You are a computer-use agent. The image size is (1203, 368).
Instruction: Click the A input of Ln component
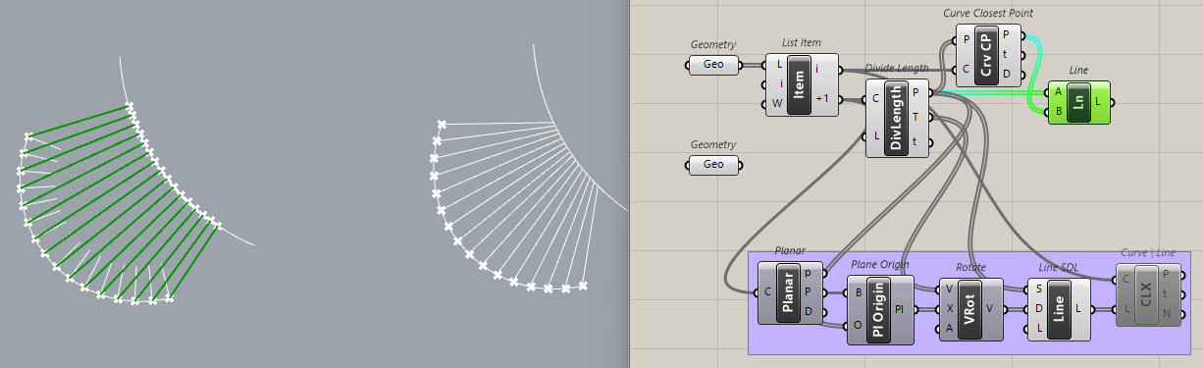[x=1058, y=93]
